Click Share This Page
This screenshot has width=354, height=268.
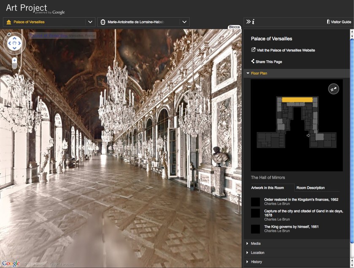coord(269,62)
